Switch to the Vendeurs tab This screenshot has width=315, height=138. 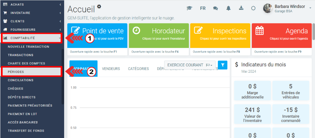coord(111,69)
